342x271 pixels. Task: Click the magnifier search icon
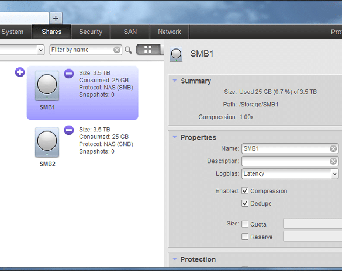[128, 50]
